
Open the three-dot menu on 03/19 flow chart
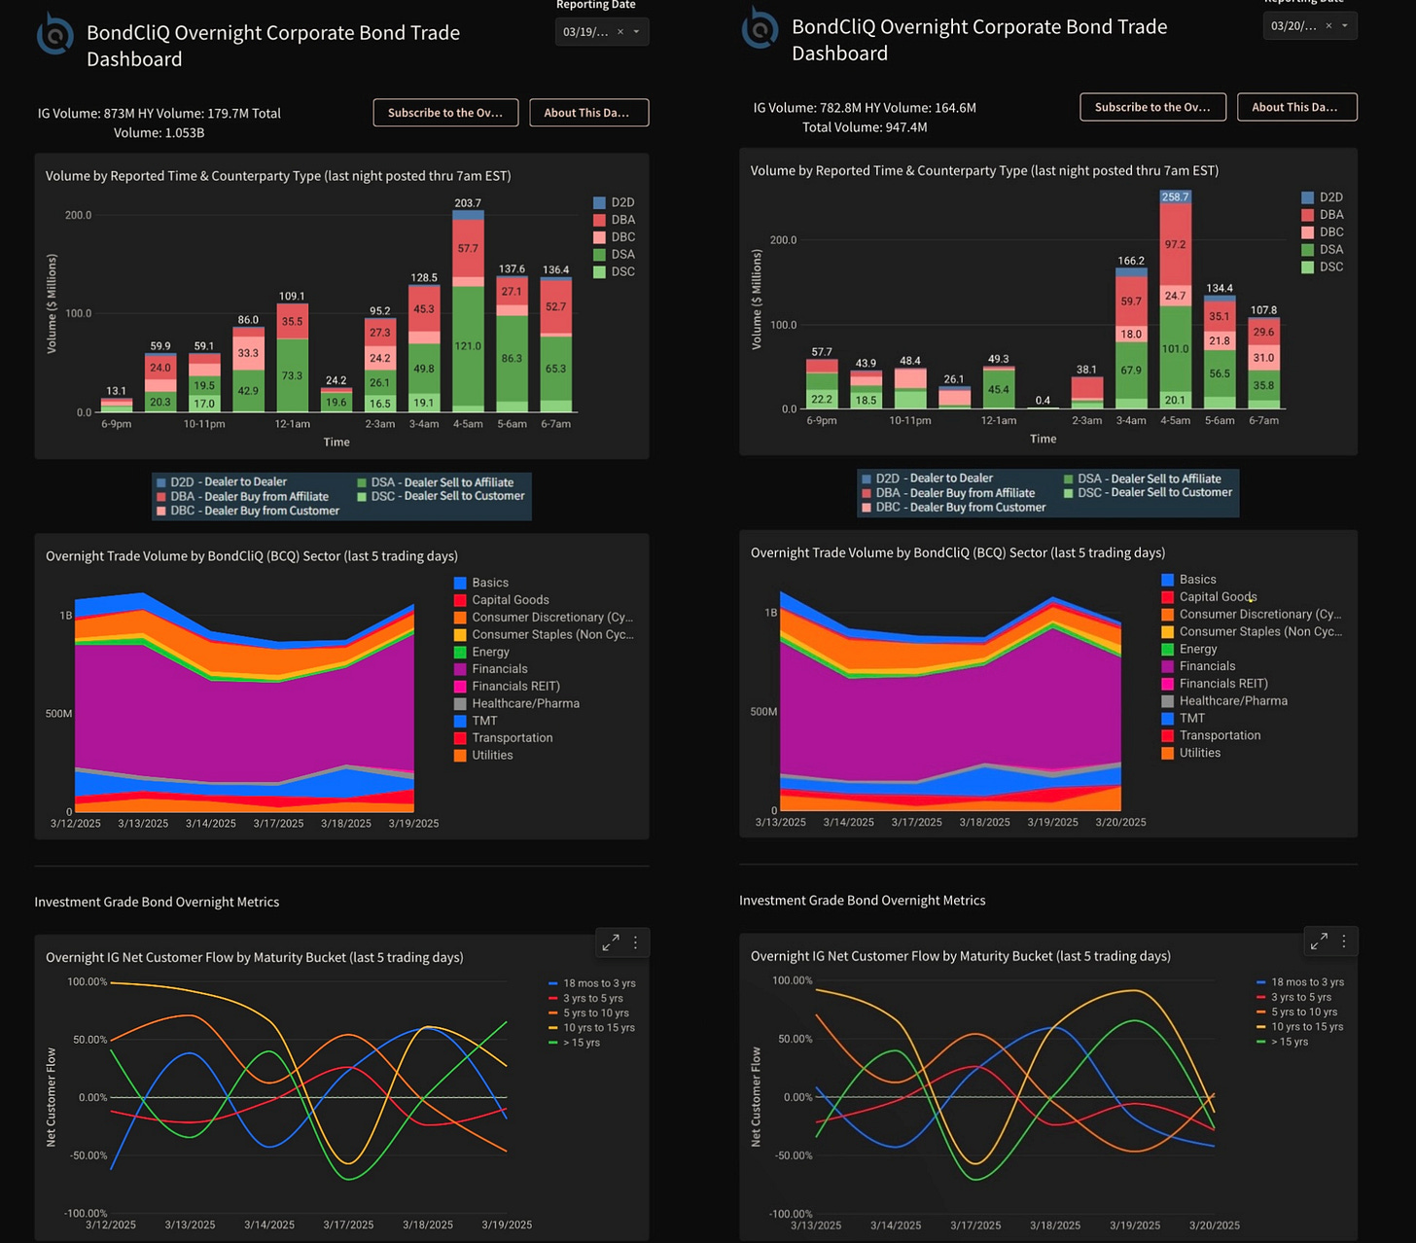635,942
